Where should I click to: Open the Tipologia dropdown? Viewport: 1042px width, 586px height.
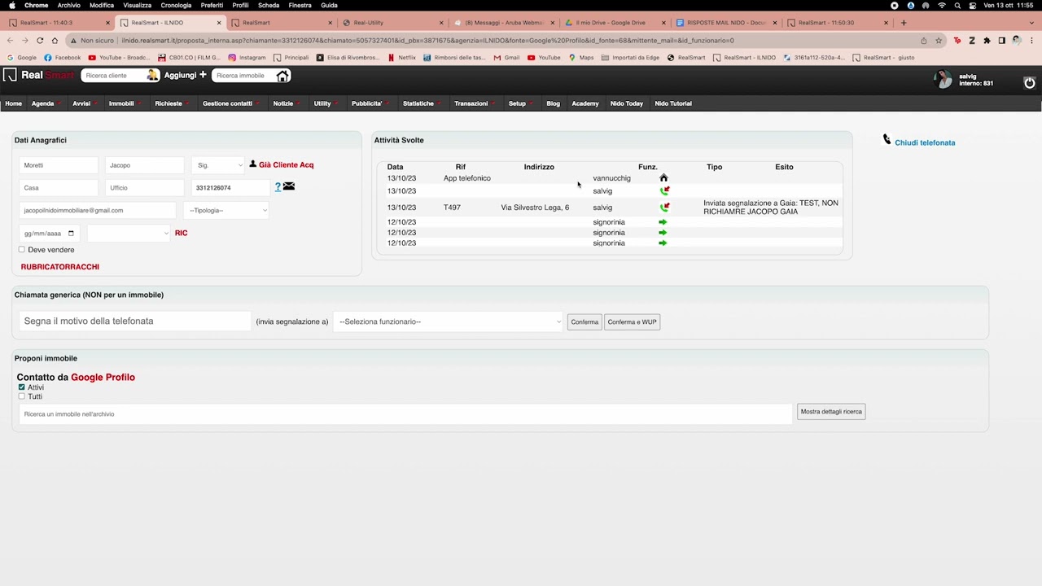(x=226, y=210)
